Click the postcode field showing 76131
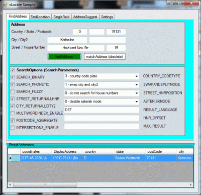 (116, 32)
